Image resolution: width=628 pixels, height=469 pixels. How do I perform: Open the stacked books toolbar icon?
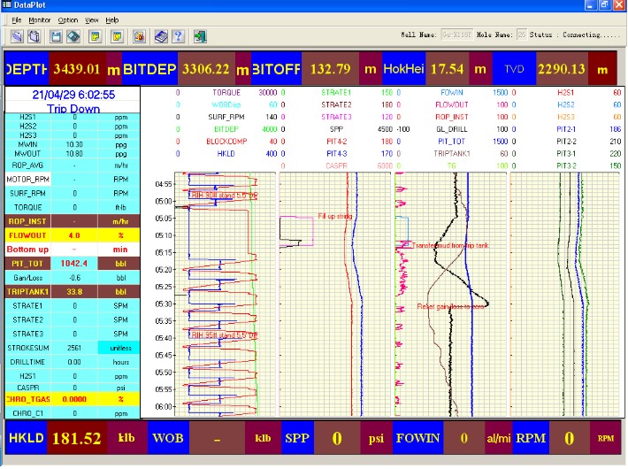[161, 36]
